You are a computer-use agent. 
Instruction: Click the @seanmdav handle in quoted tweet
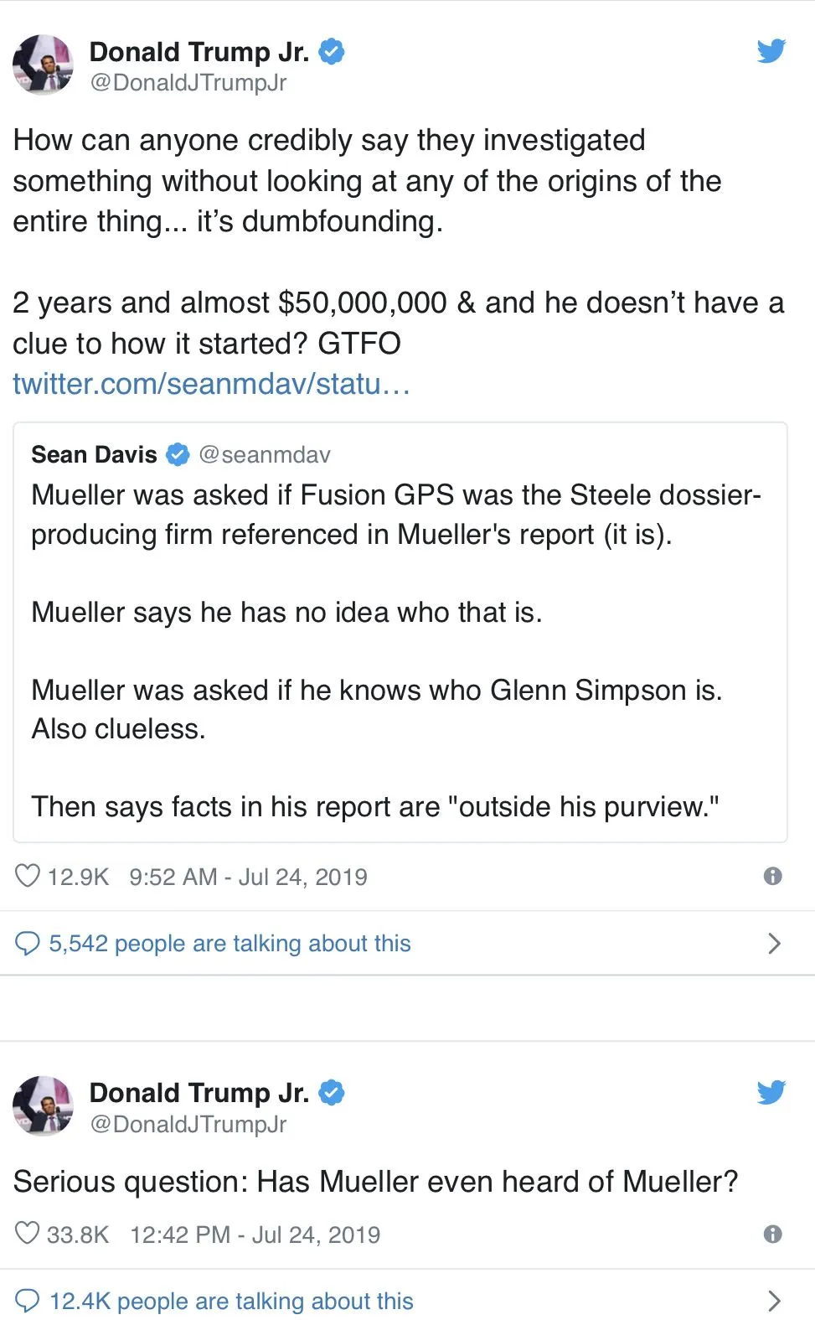[265, 454]
